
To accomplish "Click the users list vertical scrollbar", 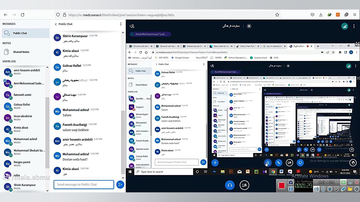I will coord(47,132).
